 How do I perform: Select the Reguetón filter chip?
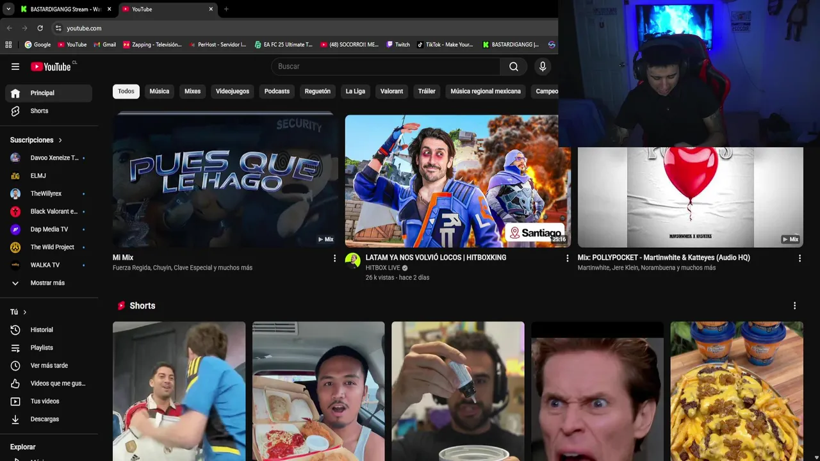(x=318, y=91)
